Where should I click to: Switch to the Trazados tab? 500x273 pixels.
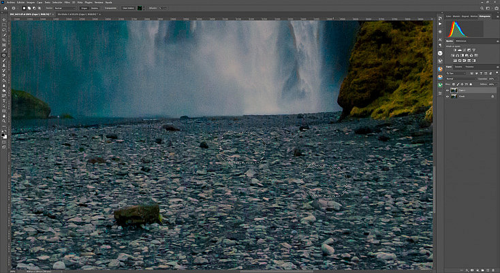coord(469,67)
